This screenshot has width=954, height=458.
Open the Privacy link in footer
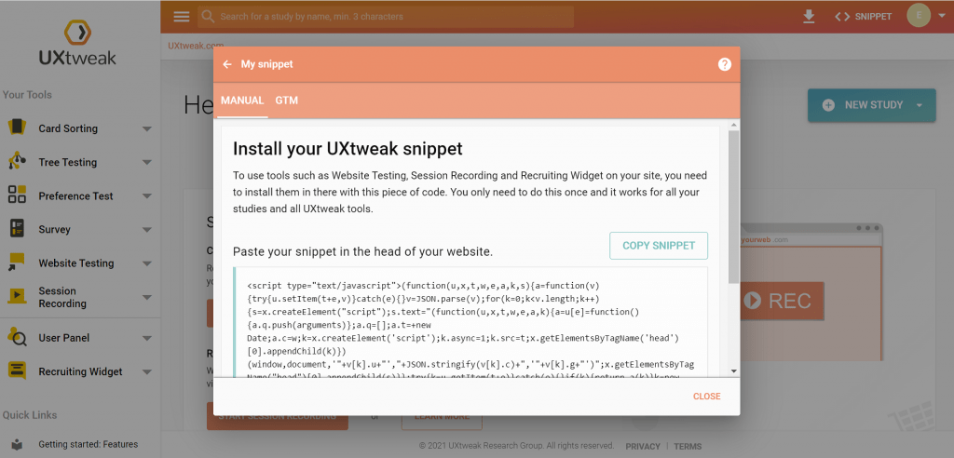[x=643, y=446]
